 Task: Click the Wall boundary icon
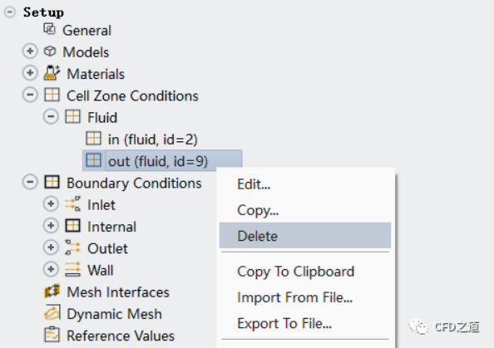[x=73, y=269]
